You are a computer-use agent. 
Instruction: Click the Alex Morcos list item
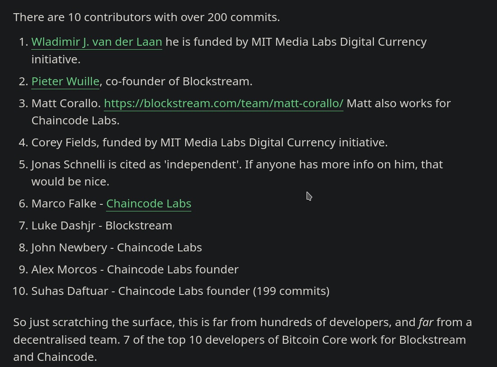coord(135,269)
